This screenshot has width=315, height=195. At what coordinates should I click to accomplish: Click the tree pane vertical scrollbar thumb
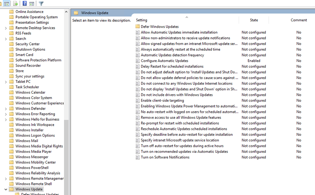pyautogui.click(x=66, y=158)
